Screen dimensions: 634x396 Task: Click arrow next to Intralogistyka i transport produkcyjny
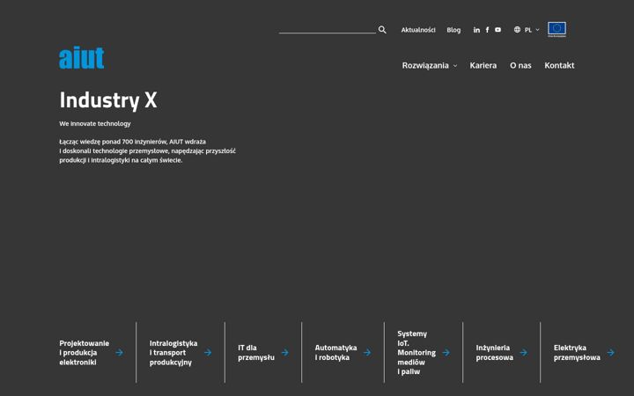click(208, 353)
